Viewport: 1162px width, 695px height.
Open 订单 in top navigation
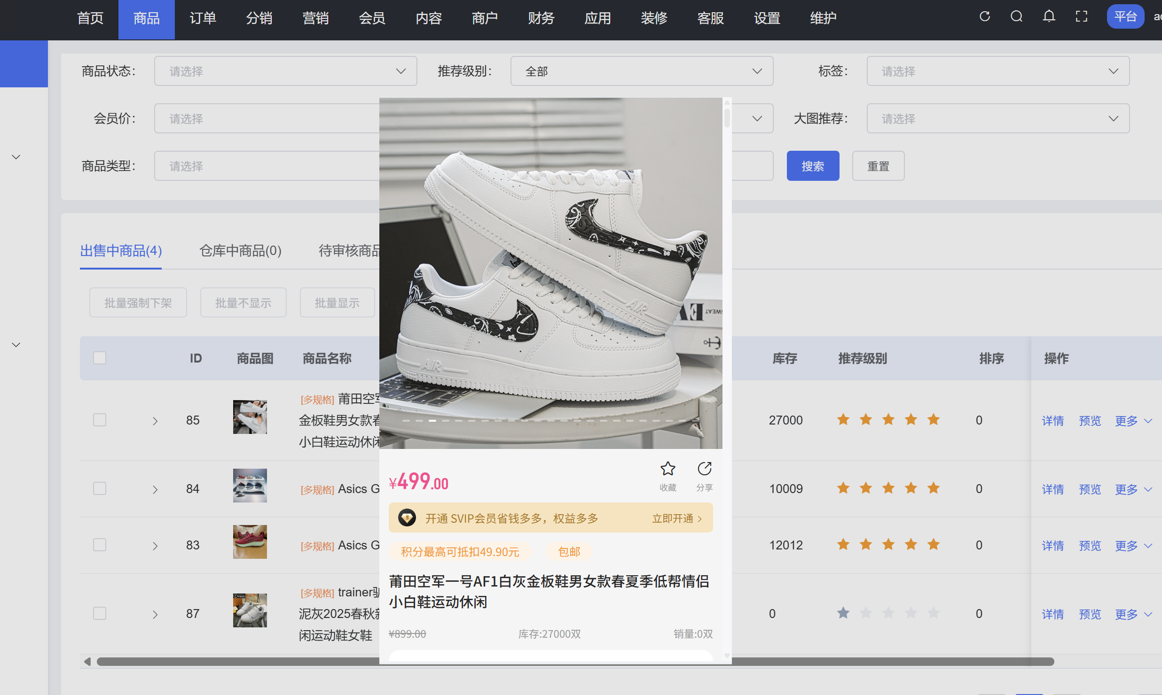(x=203, y=18)
